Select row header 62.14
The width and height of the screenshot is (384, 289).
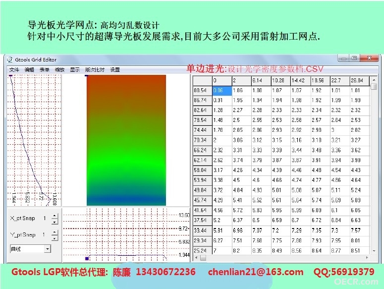[202, 160]
